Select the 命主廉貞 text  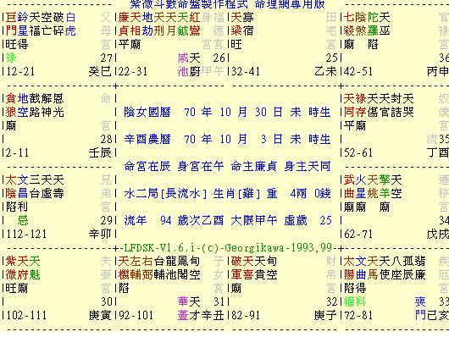pyautogui.click(x=254, y=166)
